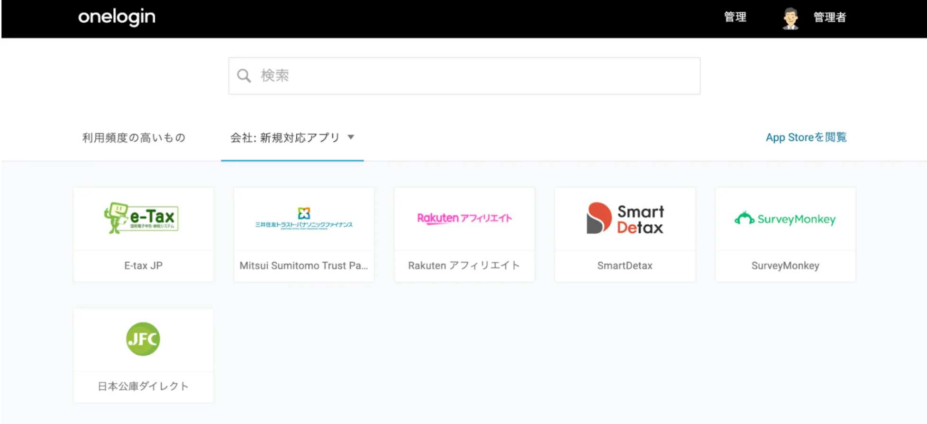Go to the onelogin home logo
The width and height of the screenshot is (927, 424).
point(117,17)
